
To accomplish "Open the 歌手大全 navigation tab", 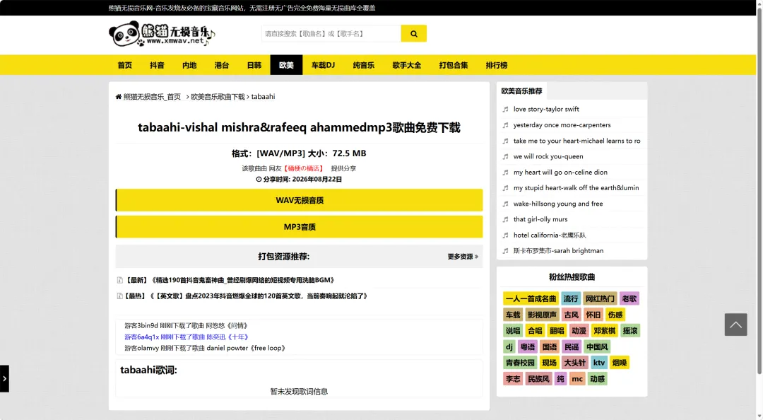I will point(407,65).
